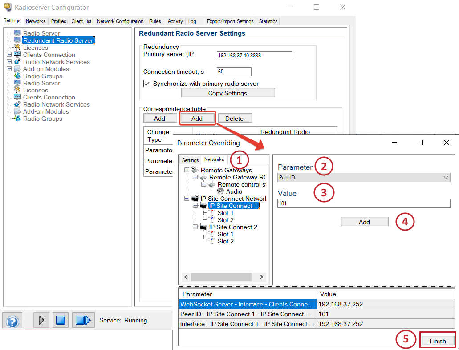
Task: Switch to Networks tab in Parameter Overriding
Action: pyautogui.click(x=214, y=159)
